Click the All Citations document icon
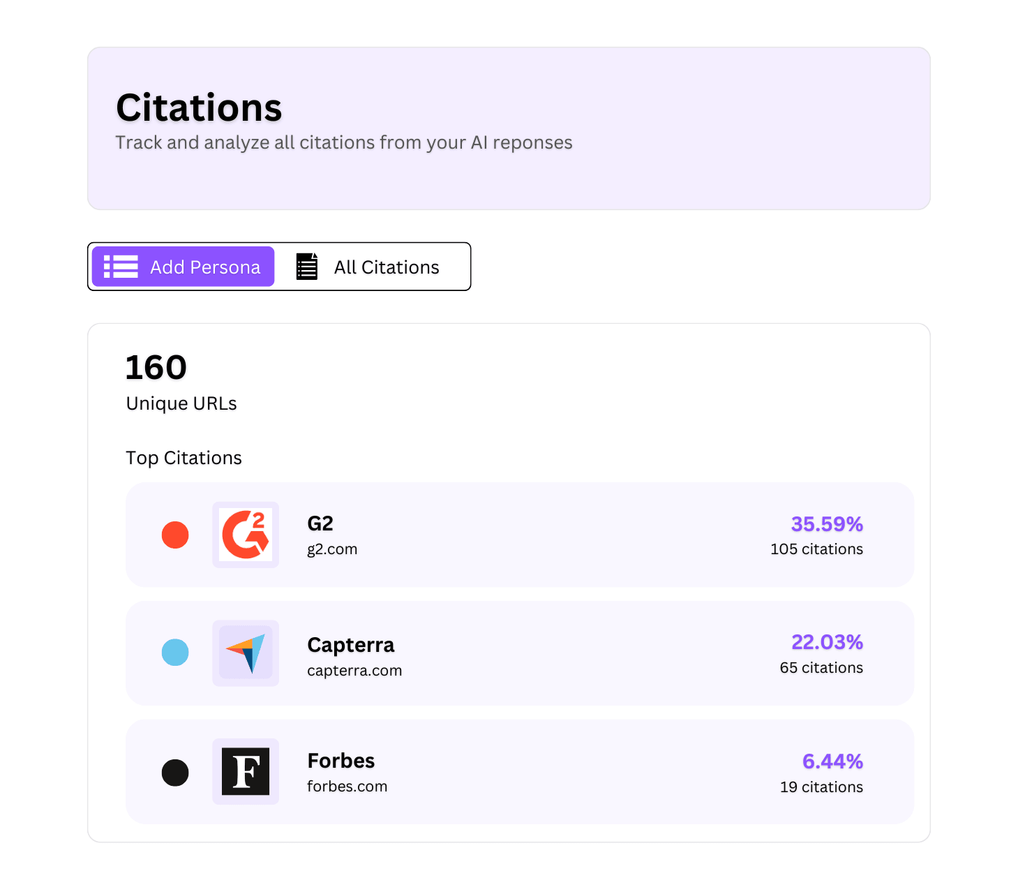Viewport: 1018px width, 871px height. (306, 266)
